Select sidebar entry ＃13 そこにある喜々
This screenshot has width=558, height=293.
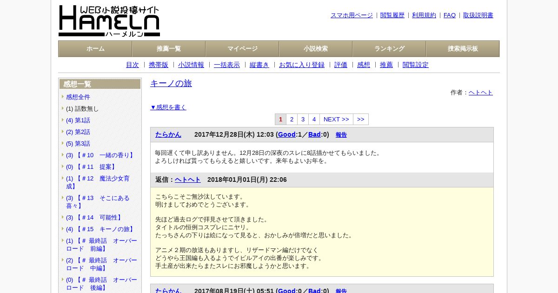point(99,201)
